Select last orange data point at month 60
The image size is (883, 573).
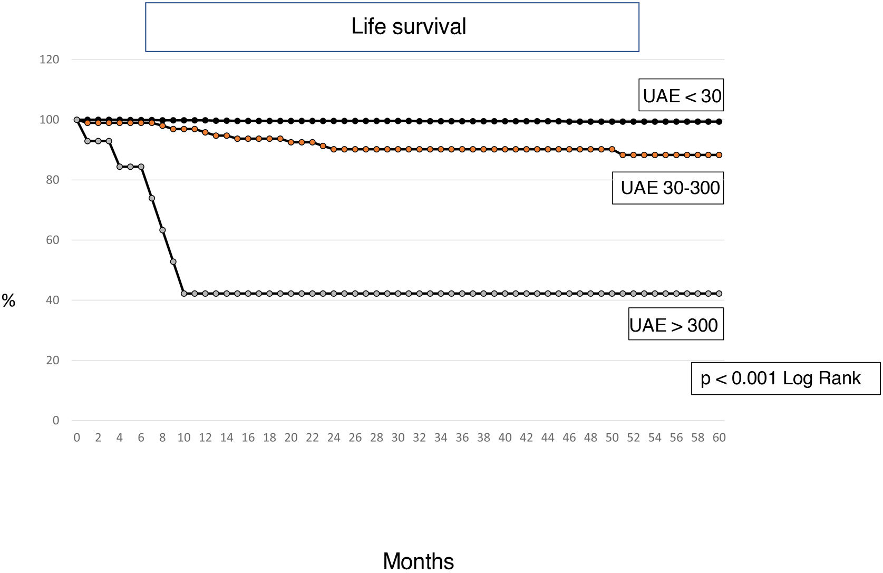click(719, 155)
